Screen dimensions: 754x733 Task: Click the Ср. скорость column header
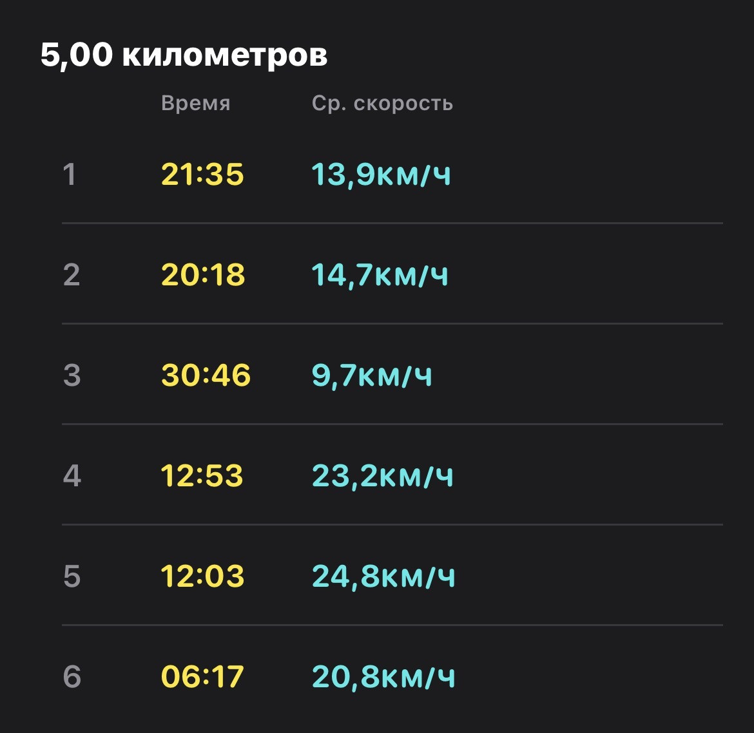point(382,103)
